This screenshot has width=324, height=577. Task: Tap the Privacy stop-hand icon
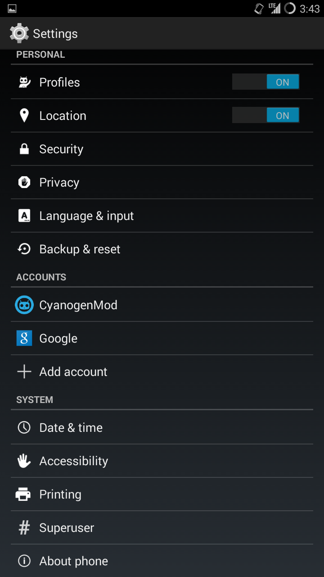(x=24, y=182)
